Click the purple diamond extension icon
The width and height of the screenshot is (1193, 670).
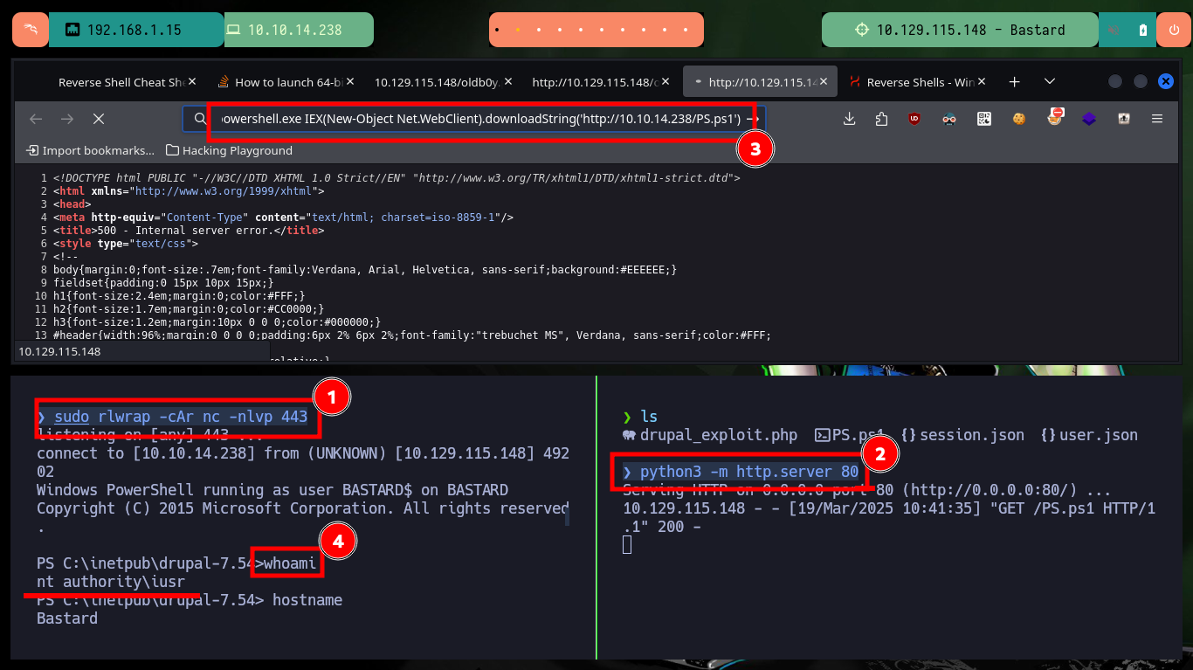(1089, 119)
